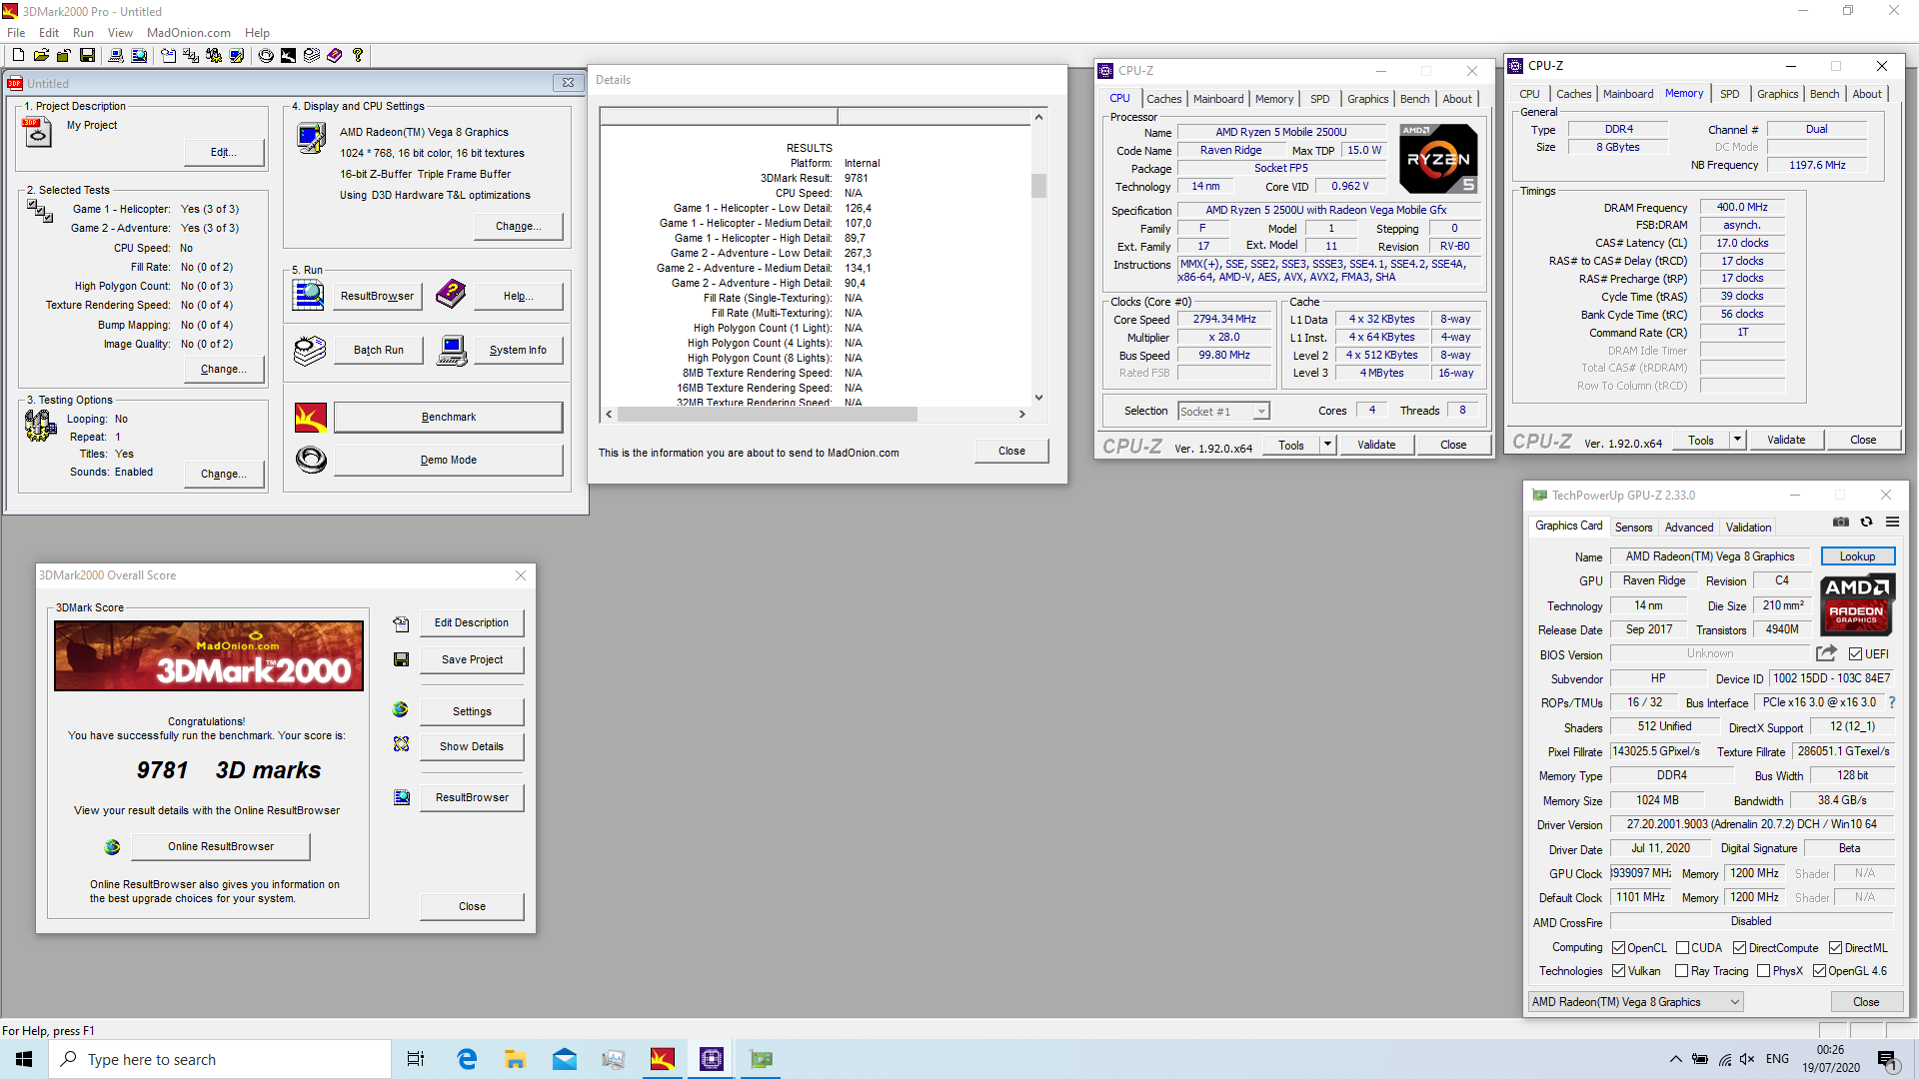Image resolution: width=1919 pixels, height=1079 pixels.
Task: Expand the Tools arrow in the CPU tab CPU-Z window
Action: click(x=1327, y=445)
